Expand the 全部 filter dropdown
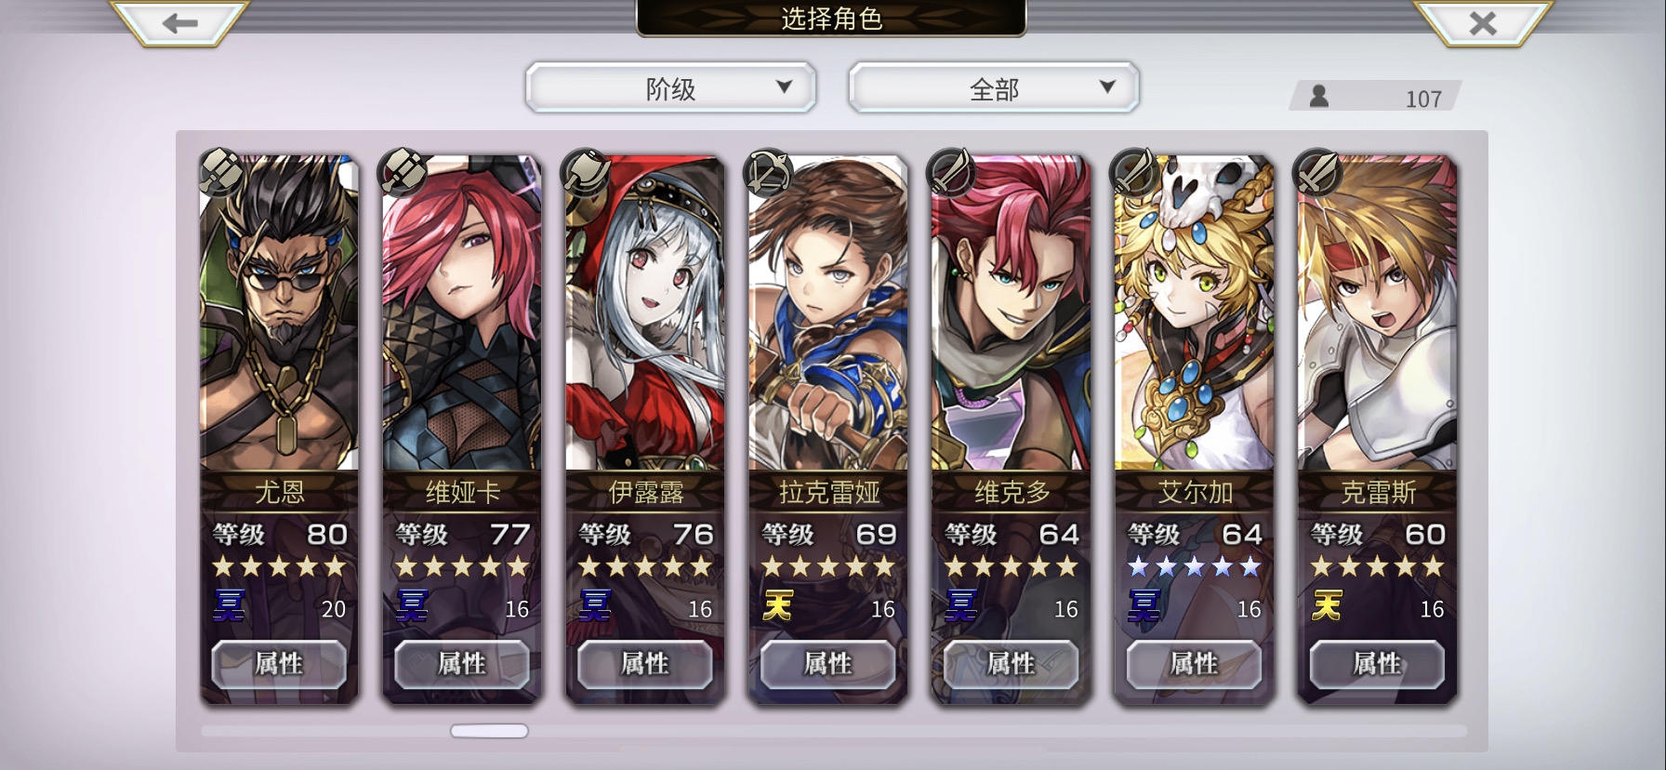 [994, 88]
